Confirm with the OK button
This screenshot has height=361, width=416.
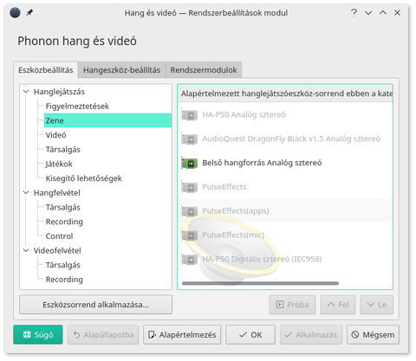[x=250, y=335]
